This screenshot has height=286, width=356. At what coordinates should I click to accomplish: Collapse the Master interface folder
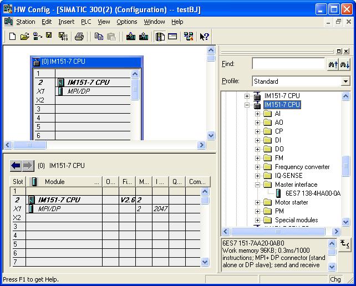pyautogui.click(x=257, y=185)
